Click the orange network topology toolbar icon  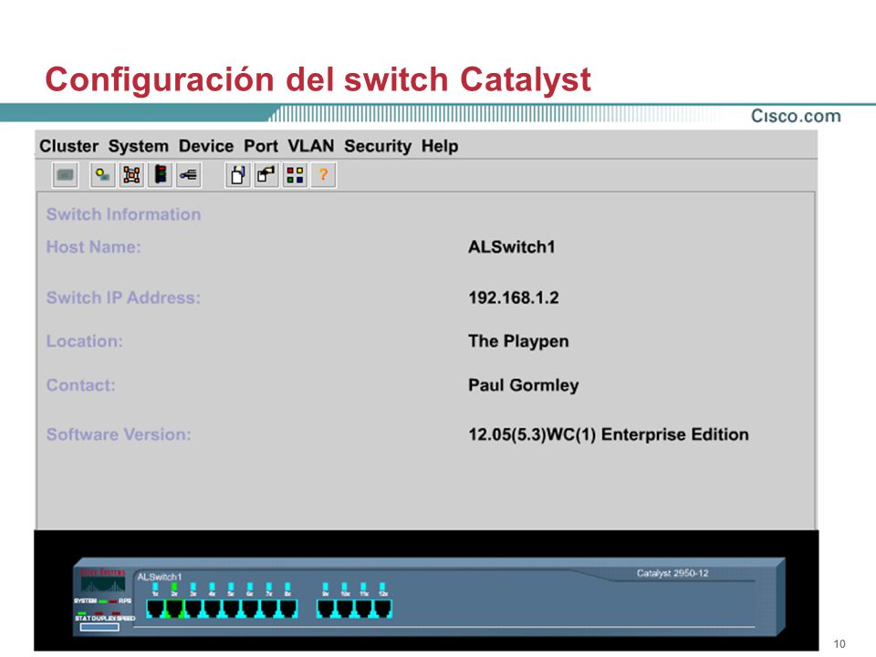(x=131, y=175)
